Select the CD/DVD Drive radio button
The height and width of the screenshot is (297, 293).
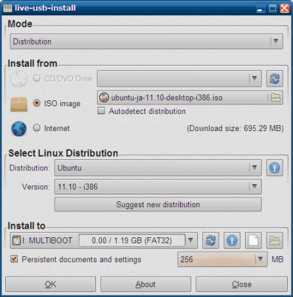coord(37,78)
